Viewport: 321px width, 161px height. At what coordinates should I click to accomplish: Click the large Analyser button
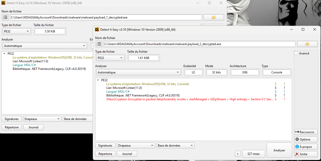(x=279, y=150)
